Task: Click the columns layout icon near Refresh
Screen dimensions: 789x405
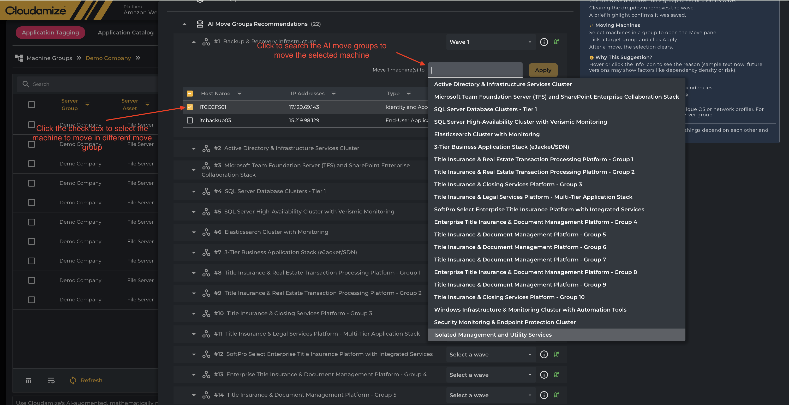Action: coord(28,380)
